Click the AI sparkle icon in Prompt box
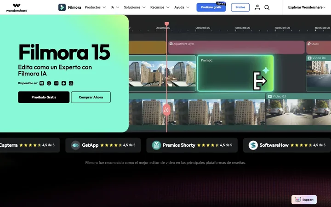Viewport: 331px width, 207px height. (266, 70)
